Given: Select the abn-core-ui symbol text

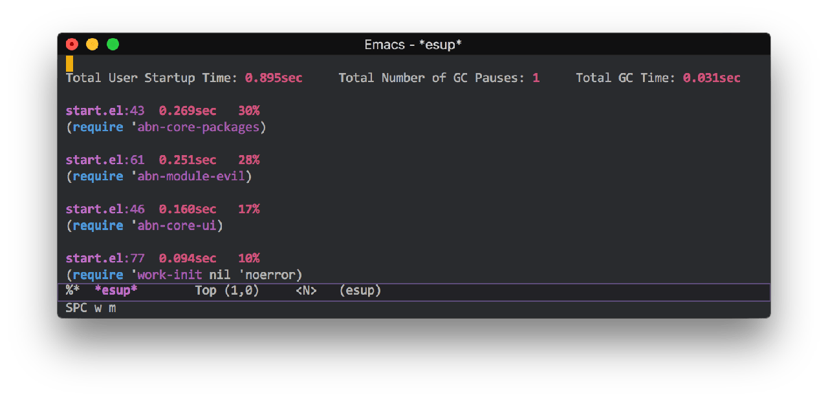Looking at the screenshot, I should pyautogui.click(x=177, y=226).
